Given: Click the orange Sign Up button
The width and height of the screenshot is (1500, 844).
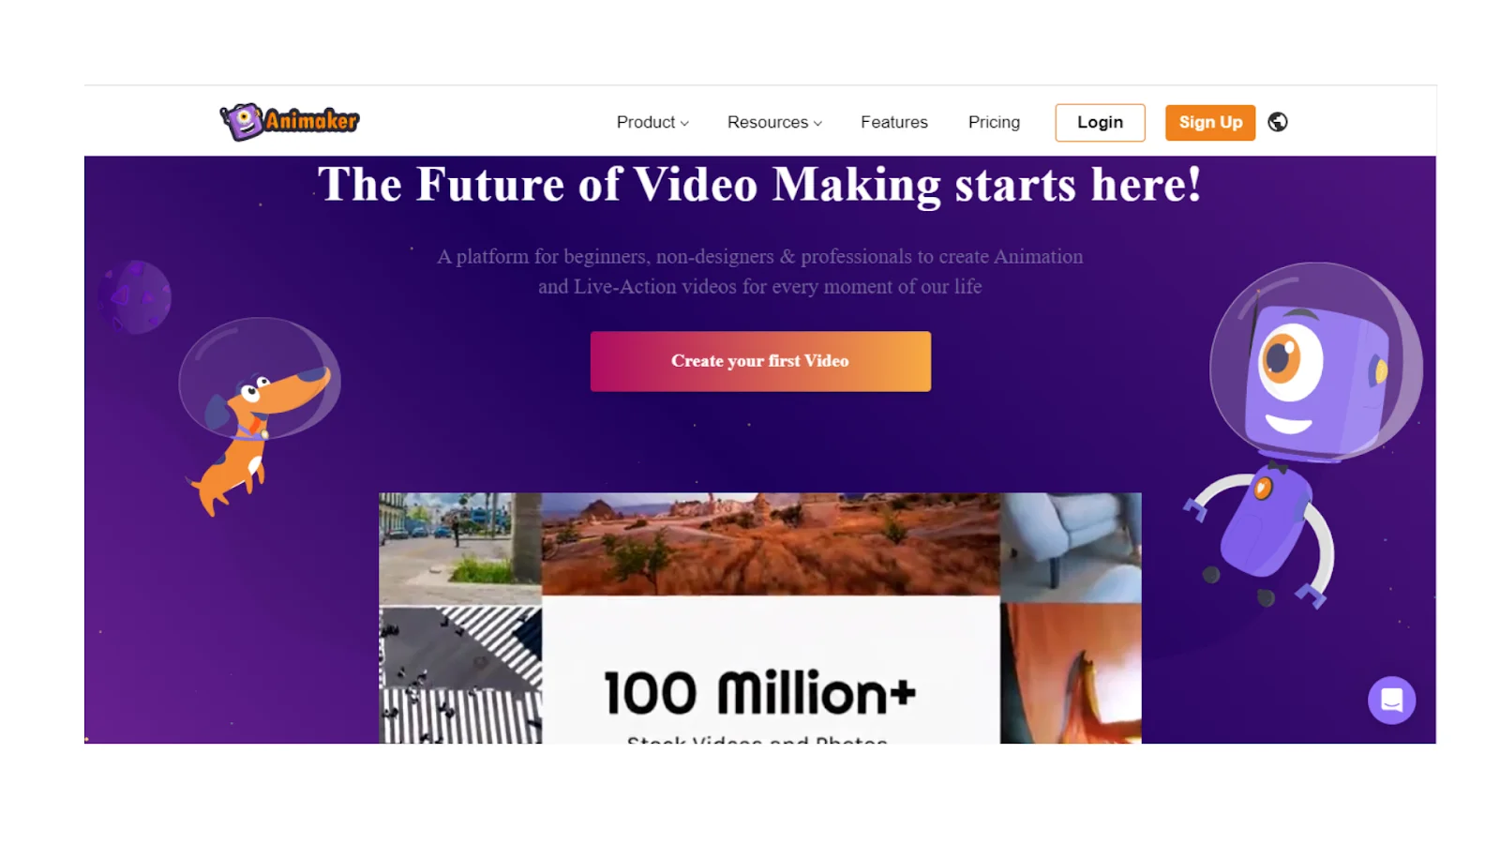Looking at the screenshot, I should pos(1210,122).
